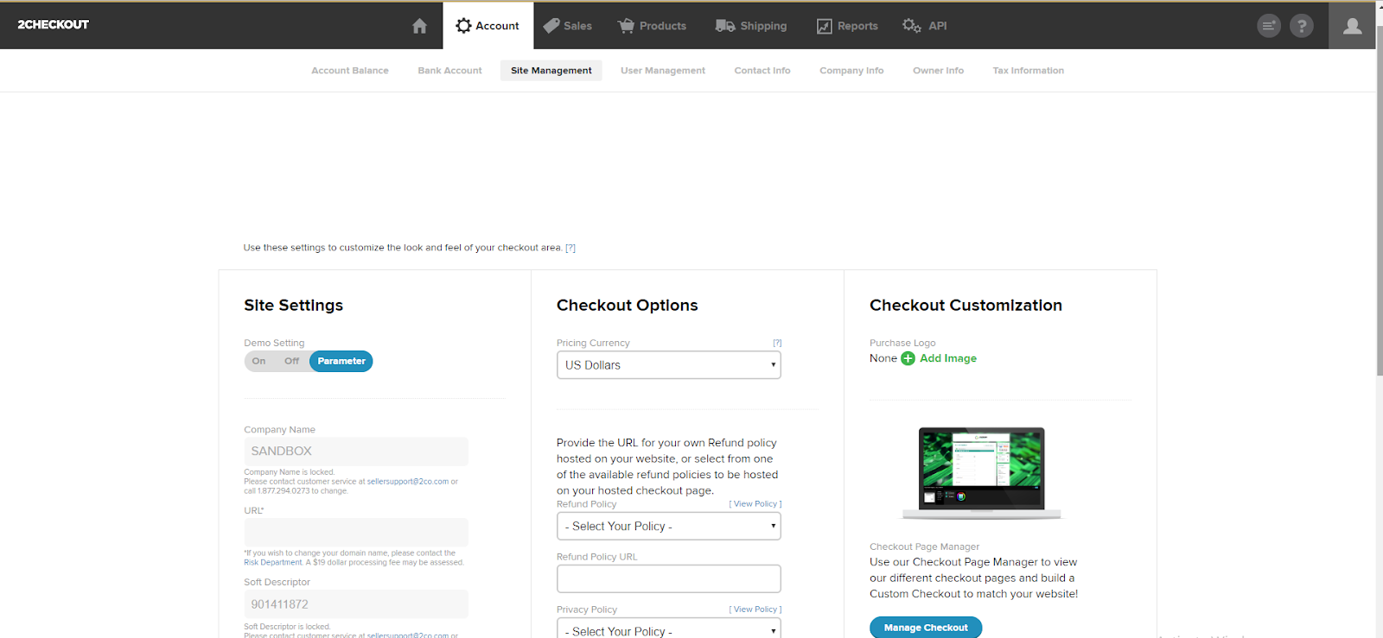Switch to the Bank Account tab
1383x638 pixels.
pos(449,71)
